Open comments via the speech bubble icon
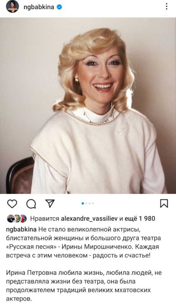The image size is (176, 306). pyautogui.click(x=31, y=204)
